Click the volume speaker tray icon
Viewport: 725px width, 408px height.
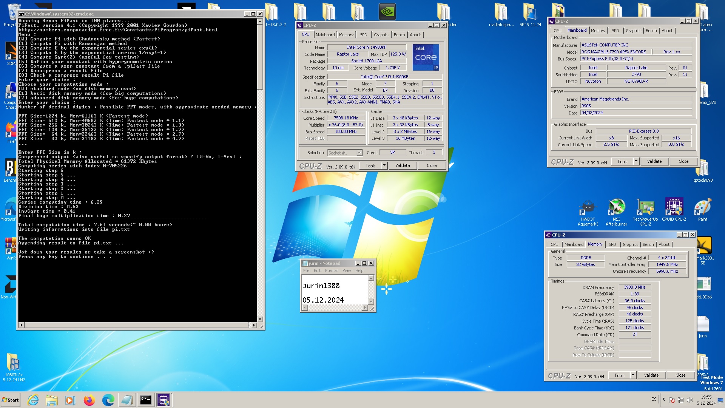[690, 400]
